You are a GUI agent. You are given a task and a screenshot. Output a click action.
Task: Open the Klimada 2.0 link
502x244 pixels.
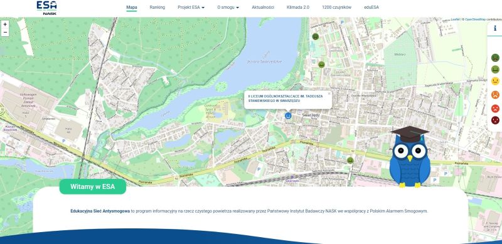[298, 8]
